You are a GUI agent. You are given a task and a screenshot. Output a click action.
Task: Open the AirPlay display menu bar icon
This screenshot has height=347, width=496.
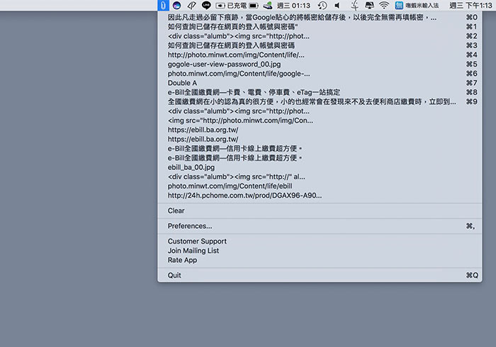(x=369, y=6)
